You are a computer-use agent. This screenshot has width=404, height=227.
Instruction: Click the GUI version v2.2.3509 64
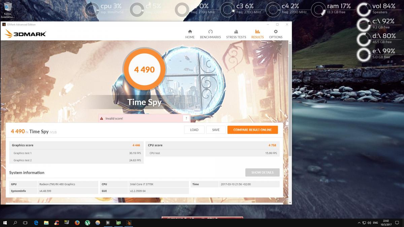click(138, 191)
